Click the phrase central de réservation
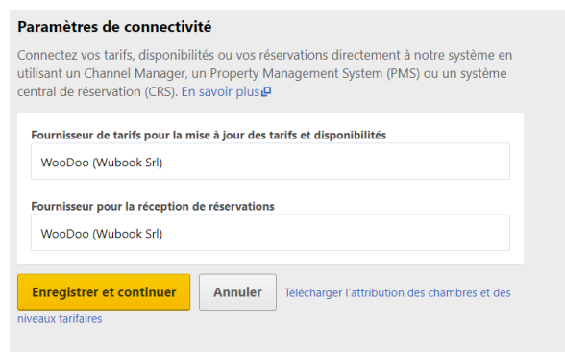The height and width of the screenshot is (352, 565). (x=79, y=92)
